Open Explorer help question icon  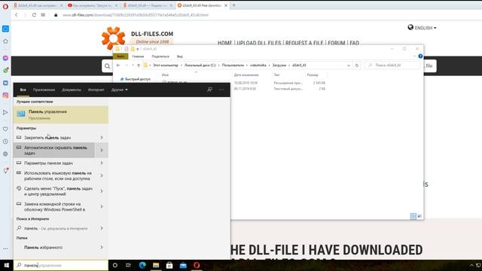[x=420, y=56]
